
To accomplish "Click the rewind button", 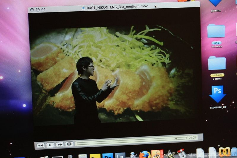I will pyautogui.click(x=41, y=145).
